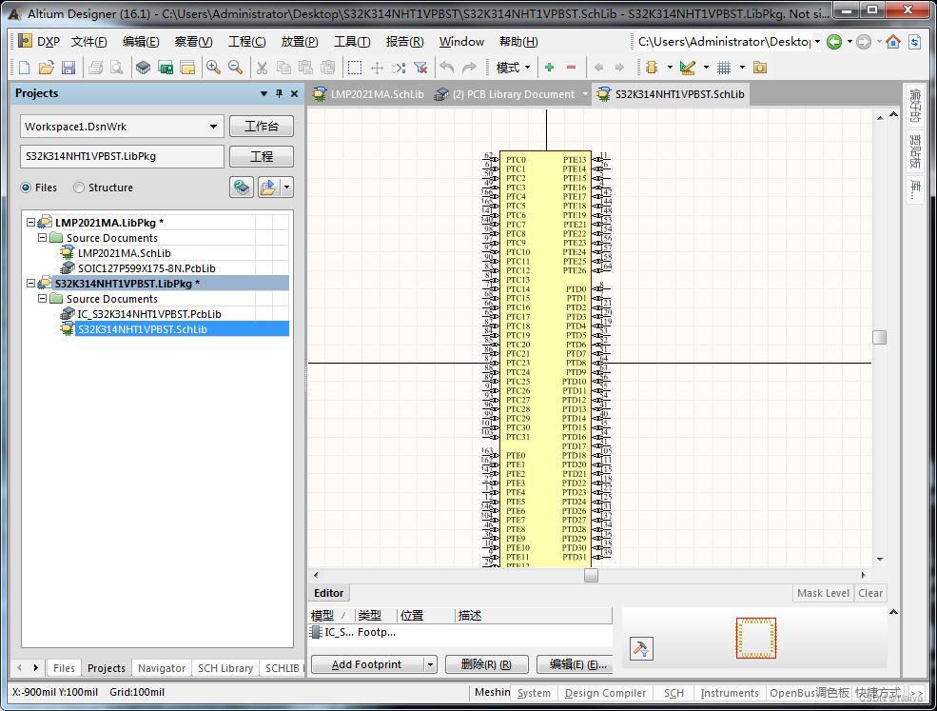Select SOIC127P599X175-8N.PcbLib in project tree
937x711 pixels.
[146, 268]
